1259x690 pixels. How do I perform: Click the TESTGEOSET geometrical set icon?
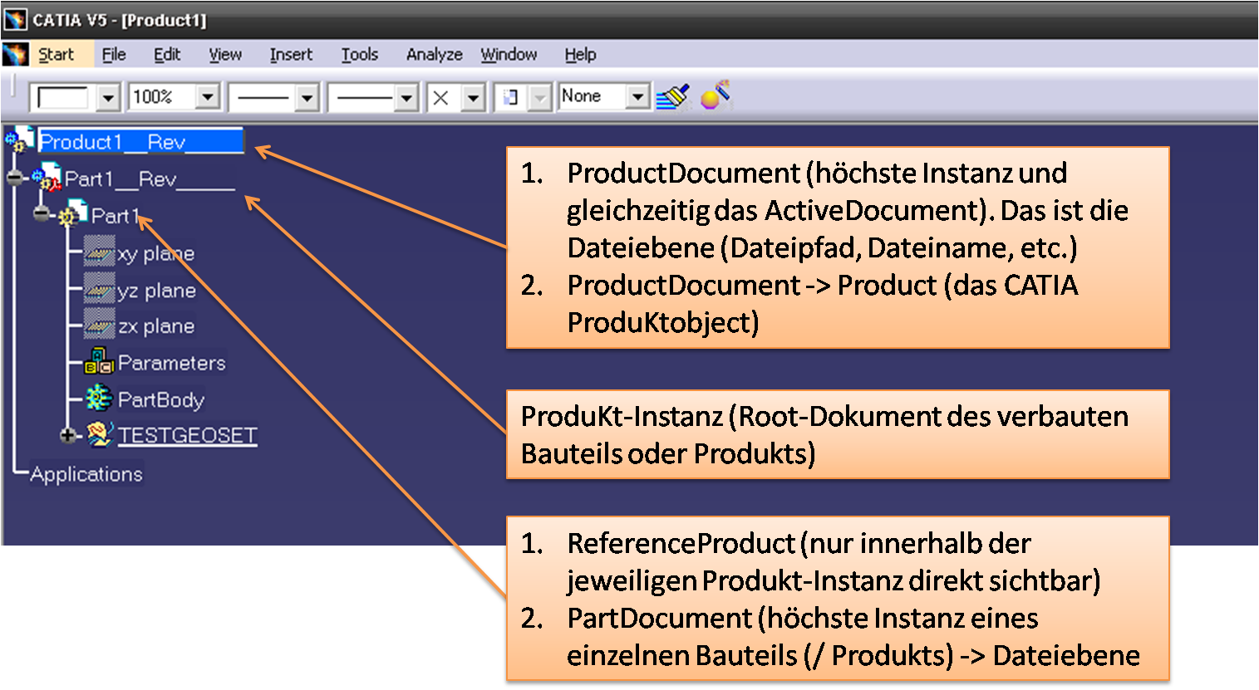click(x=100, y=434)
